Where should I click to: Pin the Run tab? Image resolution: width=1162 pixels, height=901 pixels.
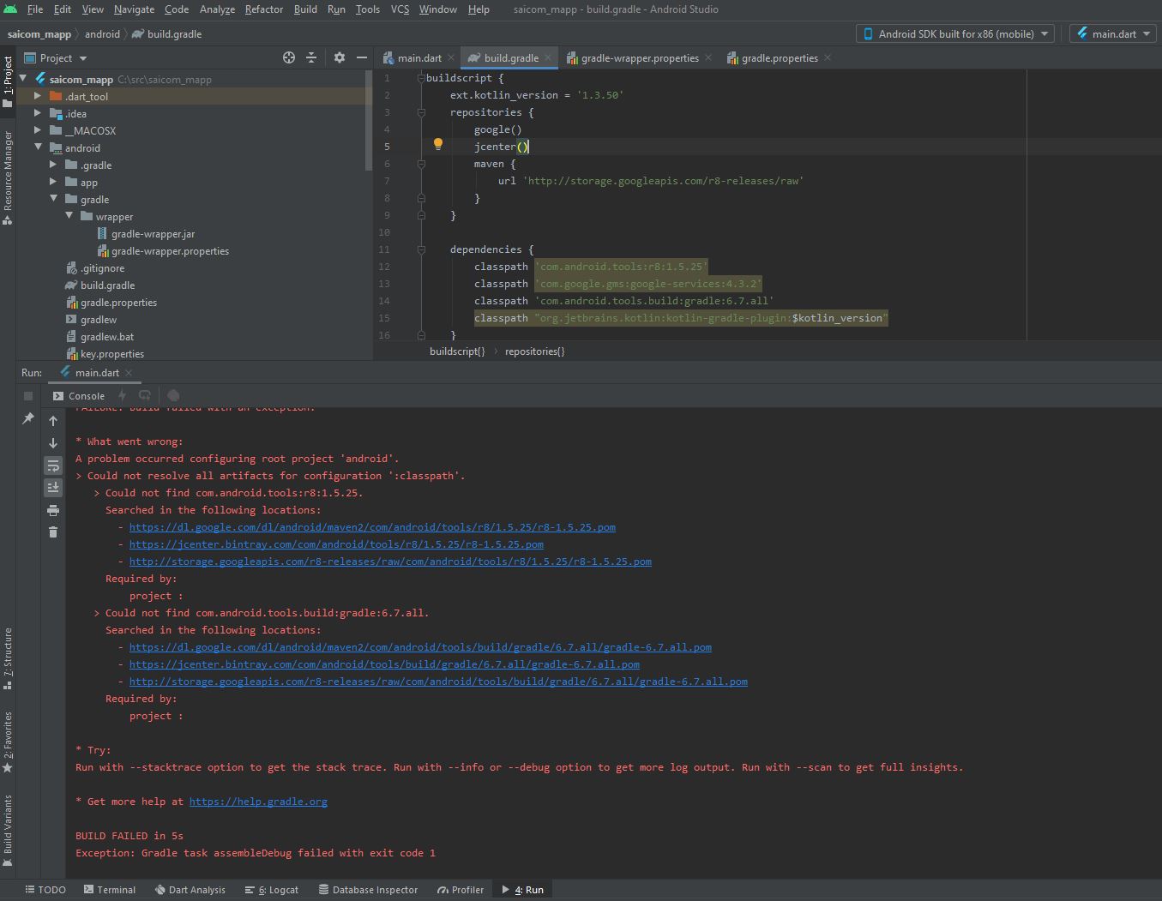[x=28, y=418]
